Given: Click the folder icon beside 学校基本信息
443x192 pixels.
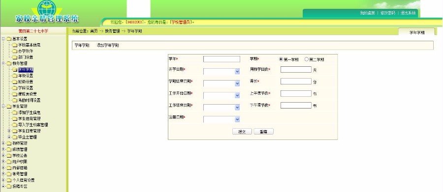Looking at the screenshot, I should [x=15, y=45].
